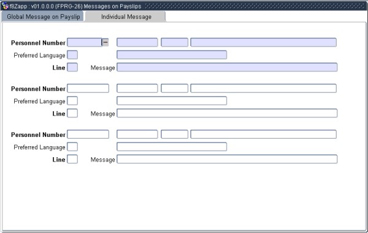Click second field in first Personnel Number row
Screen dimensions: 368x233
(137, 42)
